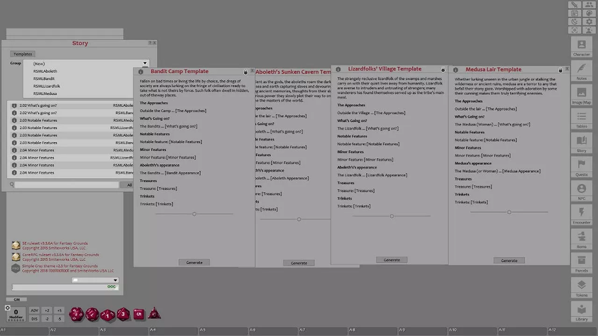The image size is (598, 336).
Task: Pick the d12 die
Action: tap(92, 314)
